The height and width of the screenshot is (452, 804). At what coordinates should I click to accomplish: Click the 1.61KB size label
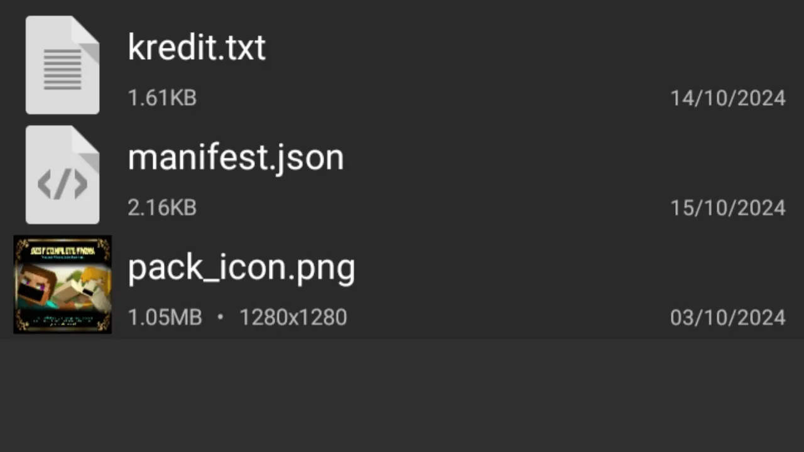tap(162, 98)
